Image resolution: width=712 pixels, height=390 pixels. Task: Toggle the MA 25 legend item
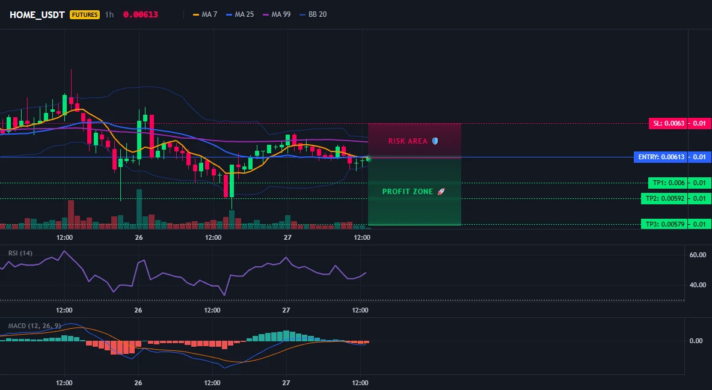240,14
